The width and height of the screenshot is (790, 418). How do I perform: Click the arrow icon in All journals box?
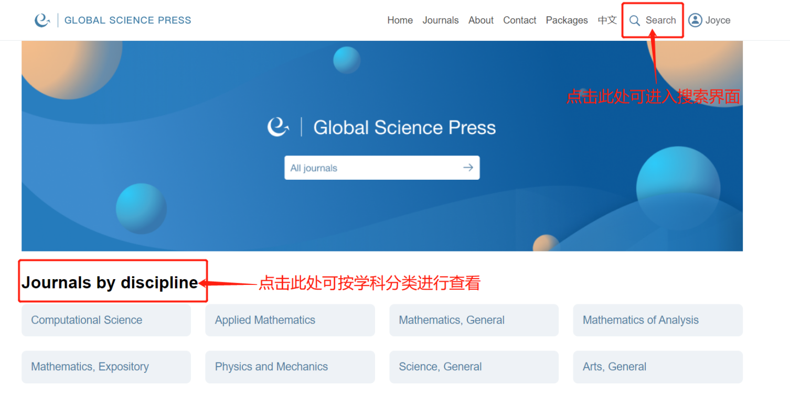(x=468, y=168)
